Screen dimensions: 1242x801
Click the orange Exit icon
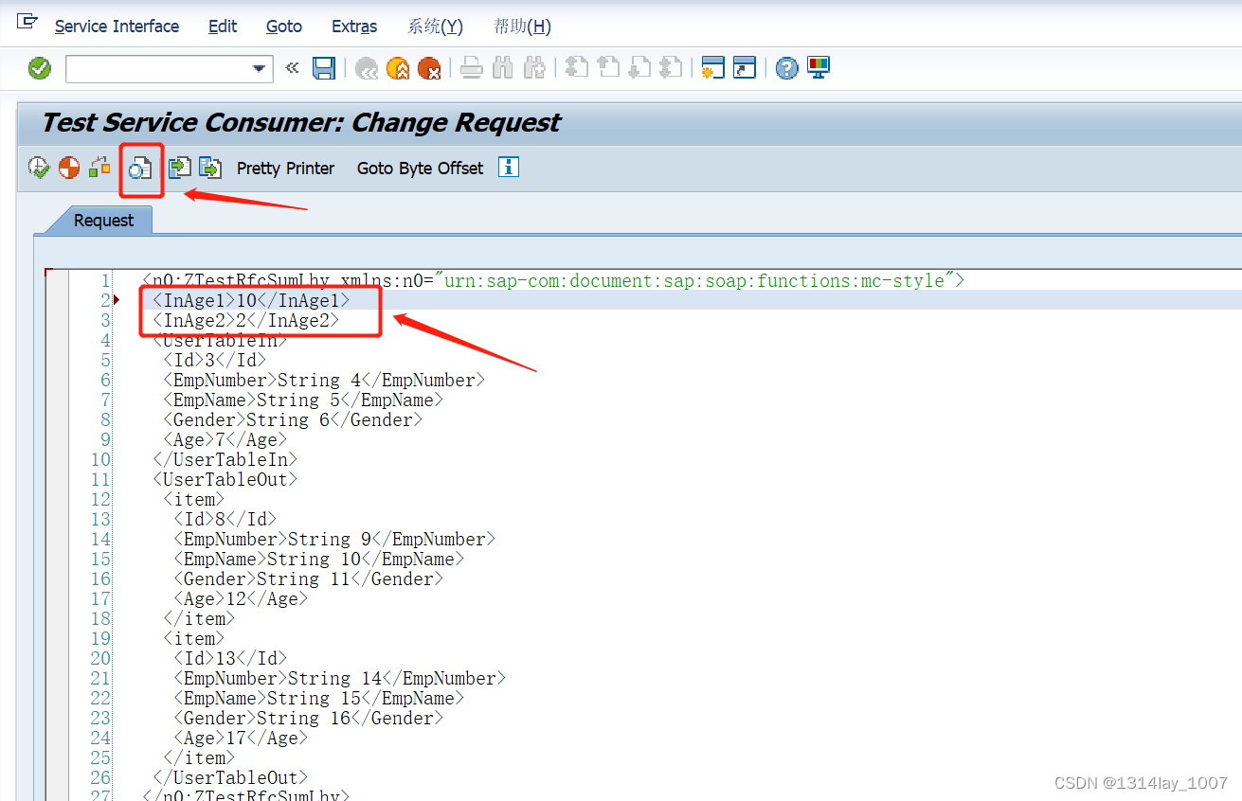tap(398, 68)
